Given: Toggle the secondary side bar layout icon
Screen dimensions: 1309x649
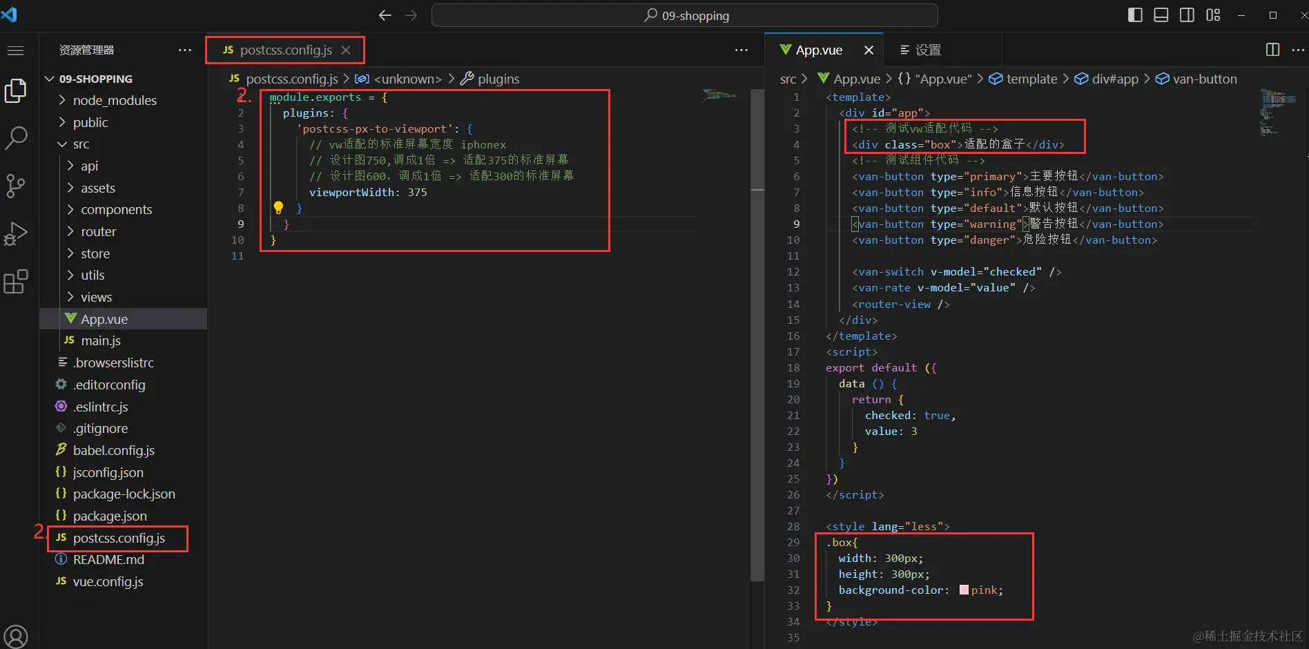Looking at the screenshot, I should [1187, 15].
